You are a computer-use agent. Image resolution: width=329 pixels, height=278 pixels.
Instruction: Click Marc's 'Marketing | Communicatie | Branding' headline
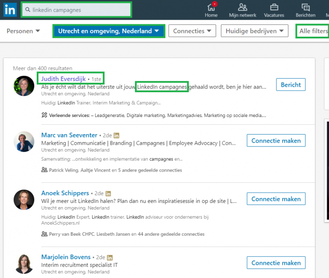coord(138,143)
